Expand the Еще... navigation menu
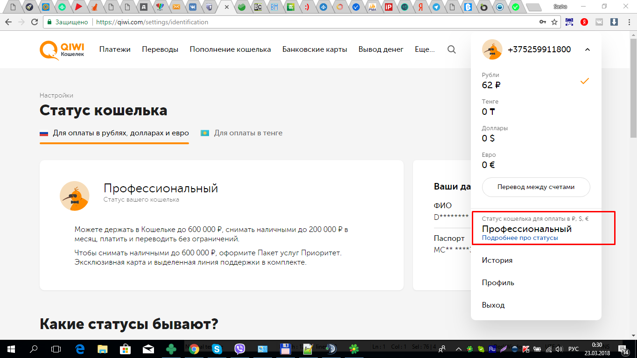 [424, 49]
